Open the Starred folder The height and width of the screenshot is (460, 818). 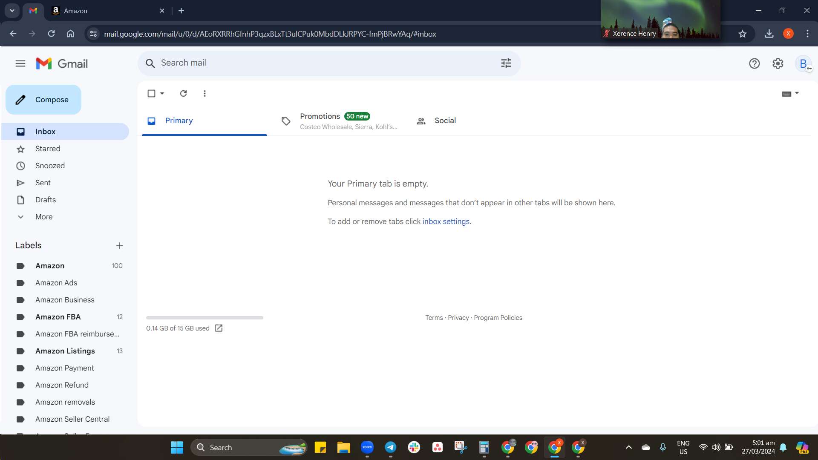65,149
